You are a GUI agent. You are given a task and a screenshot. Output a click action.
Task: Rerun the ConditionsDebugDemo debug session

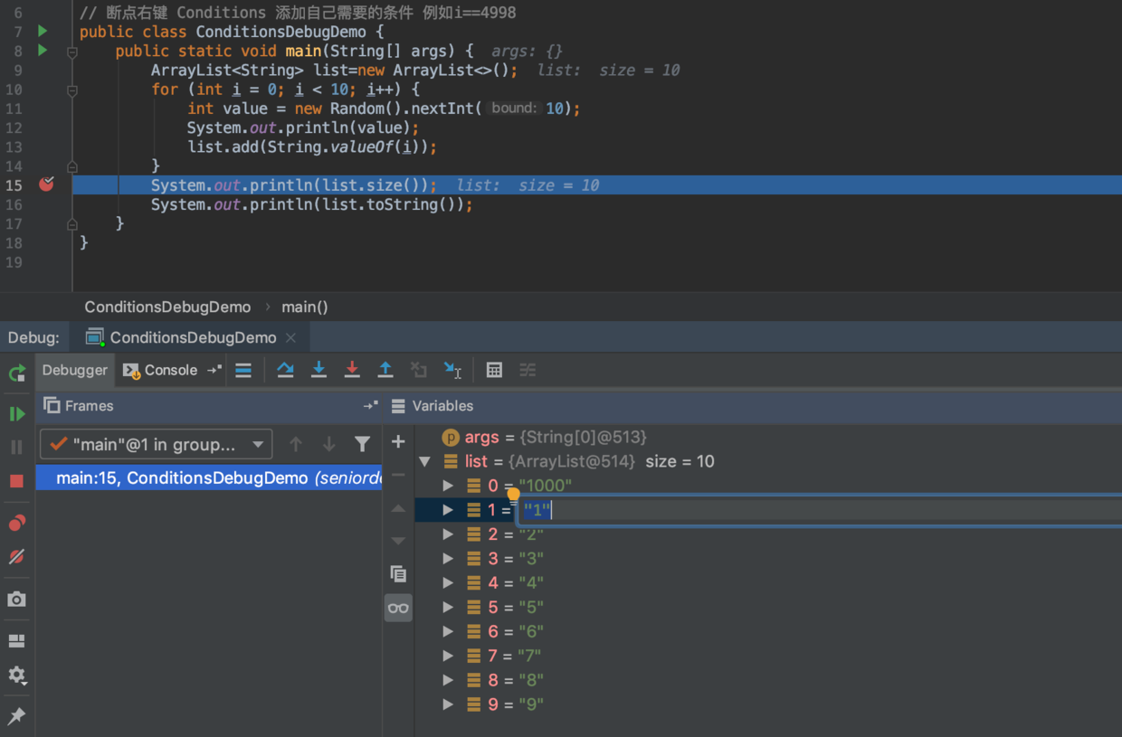pyautogui.click(x=17, y=373)
